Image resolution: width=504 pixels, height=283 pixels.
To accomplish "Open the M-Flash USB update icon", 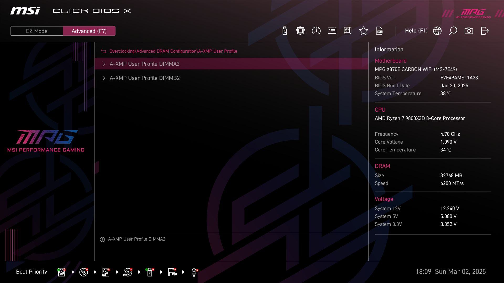I will point(285,31).
